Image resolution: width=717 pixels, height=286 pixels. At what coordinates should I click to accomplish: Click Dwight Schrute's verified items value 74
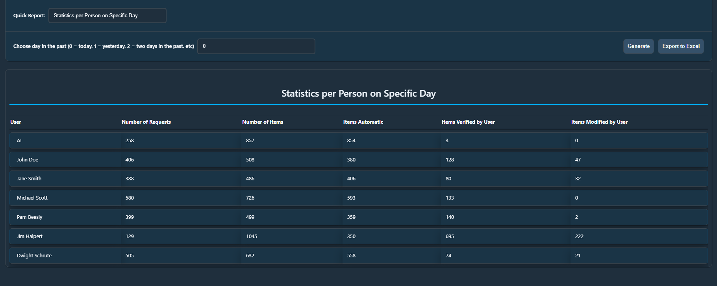(x=448, y=255)
